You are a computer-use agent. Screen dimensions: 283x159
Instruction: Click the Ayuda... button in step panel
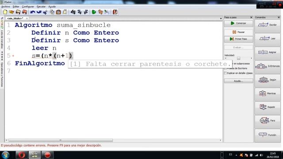[x=238, y=81]
